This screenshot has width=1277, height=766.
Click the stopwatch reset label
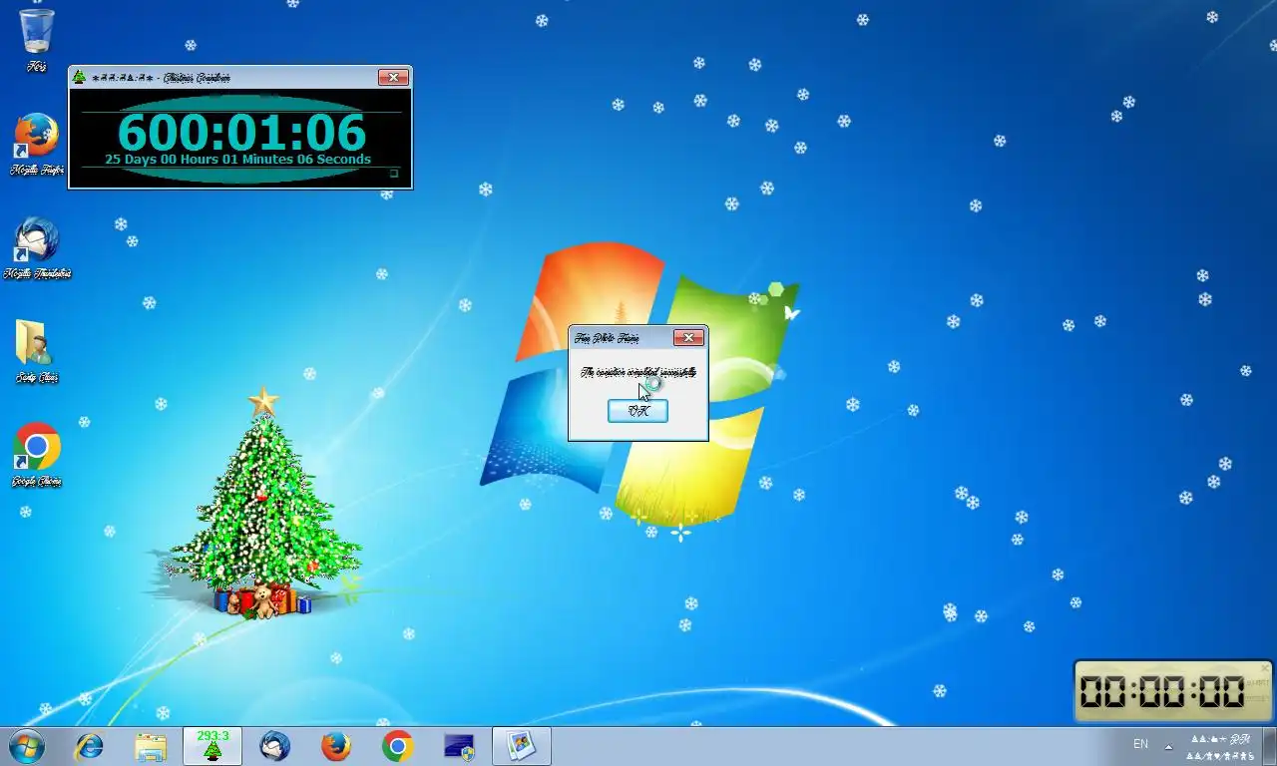1257,700
